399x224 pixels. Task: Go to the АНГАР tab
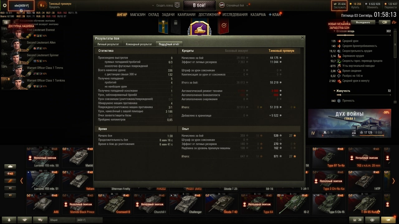point(122,15)
